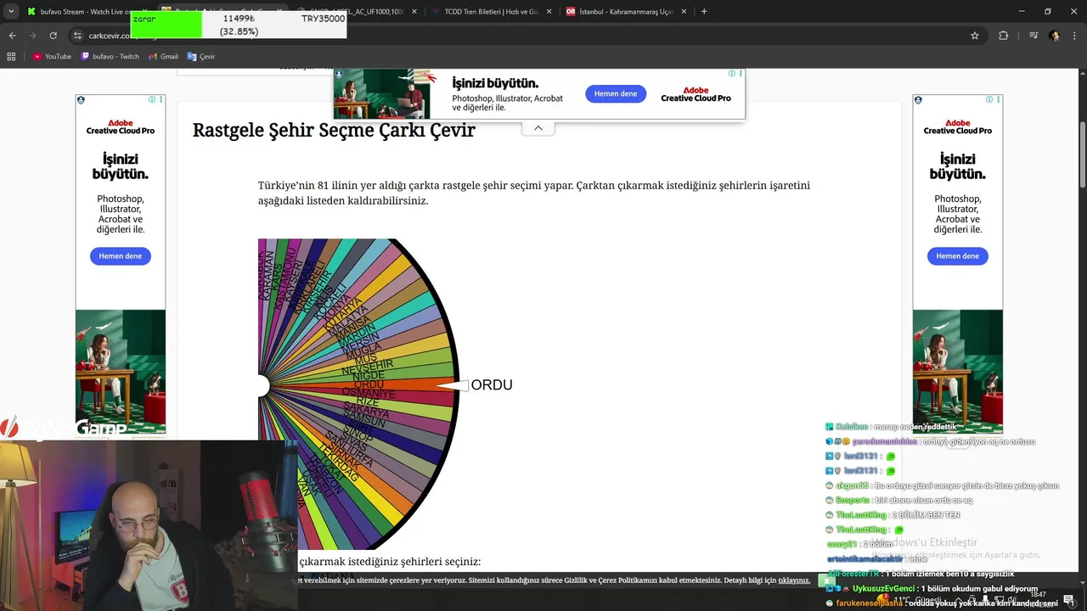Open the Çevir bookmark
Image resolution: width=1087 pixels, height=611 pixels.
[201, 57]
